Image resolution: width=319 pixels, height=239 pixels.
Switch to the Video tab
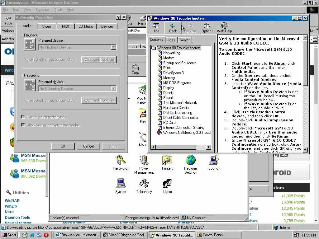tap(47, 26)
